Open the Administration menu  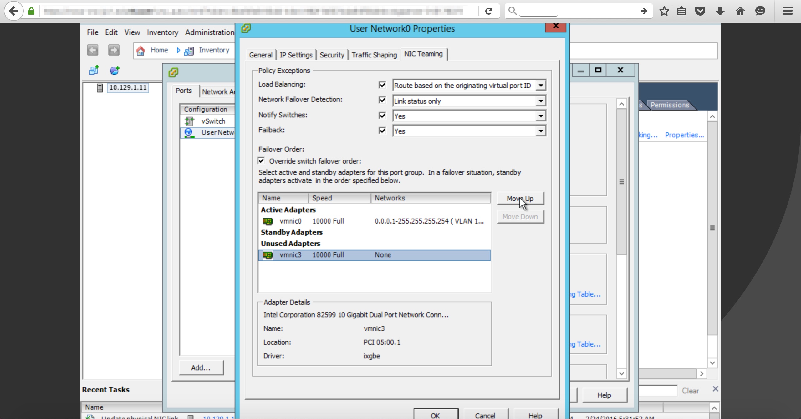tap(209, 32)
